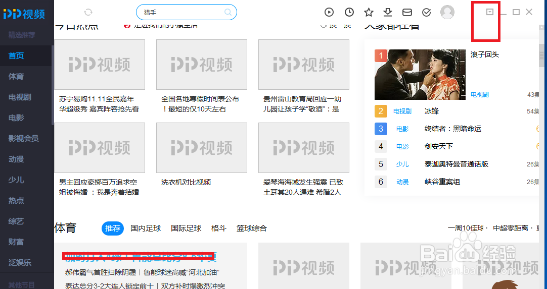Viewport: 547px width, 289px height.
Task: Select 体育 in the sidebar
Action: [16, 77]
